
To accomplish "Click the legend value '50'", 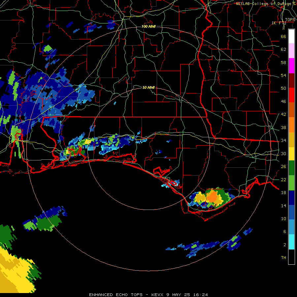I will [x=283, y=88].
